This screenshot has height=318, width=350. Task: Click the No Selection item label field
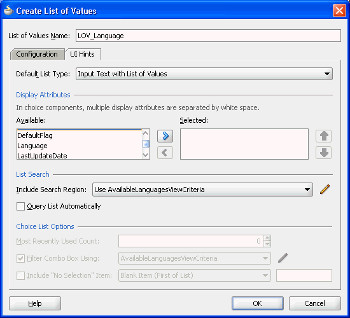pos(304,275)
